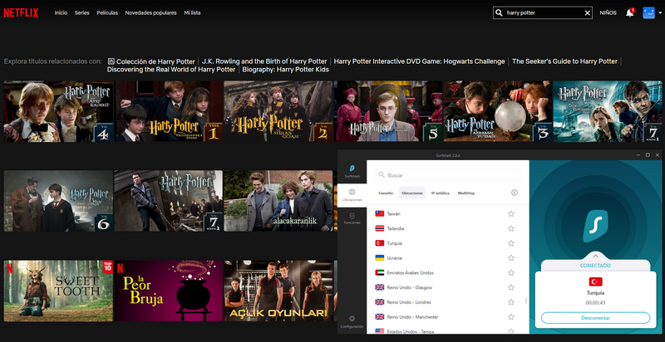Viewport: 665px width, 342px height.
Task: Star Emiratos Árabes Unidos as favorite
Action: [x=511, y=272]
